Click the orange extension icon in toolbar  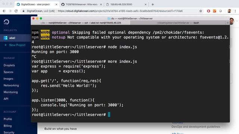tap(214, 11)
